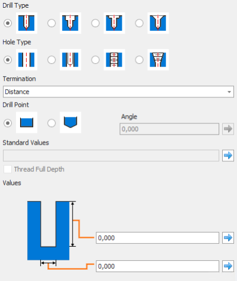237x281 pixels.
Task: Click the hole diameter value input field
Action: (x=157, y=266)
